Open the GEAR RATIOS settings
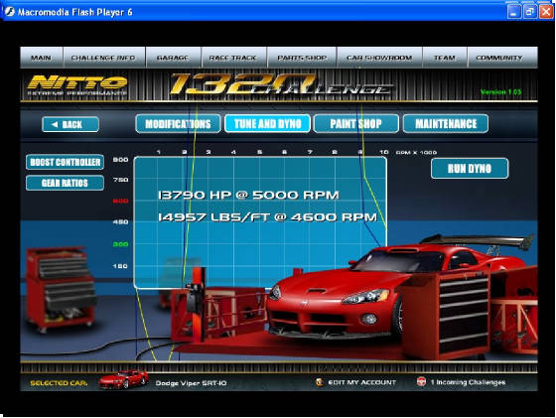Image resolution: width=556 pixels, height=418 pixels. 65,183
